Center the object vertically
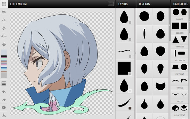 [x=4, y=44]
